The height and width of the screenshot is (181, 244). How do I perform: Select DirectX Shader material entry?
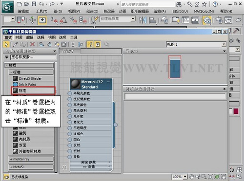pos(33,78)
